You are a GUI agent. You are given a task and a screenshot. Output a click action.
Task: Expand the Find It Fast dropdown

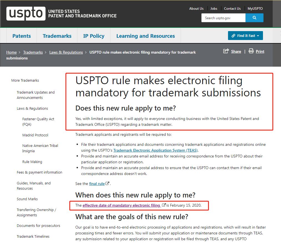tap(245, 36)
